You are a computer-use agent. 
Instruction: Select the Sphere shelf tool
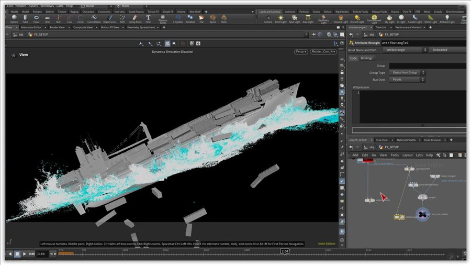pos(14,18)
